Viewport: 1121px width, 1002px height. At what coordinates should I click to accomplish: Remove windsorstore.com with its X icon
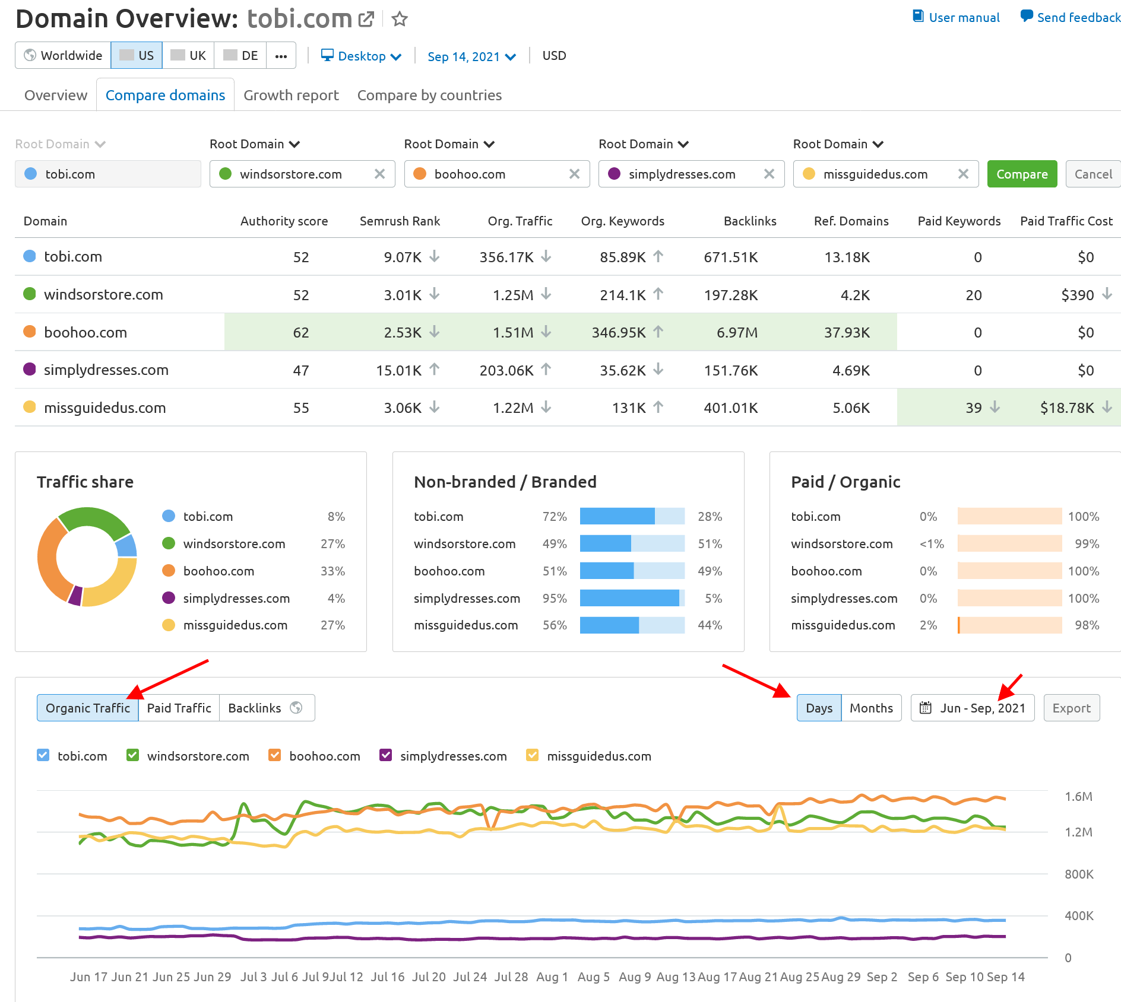pyautogui.click(x=379, y=174)
